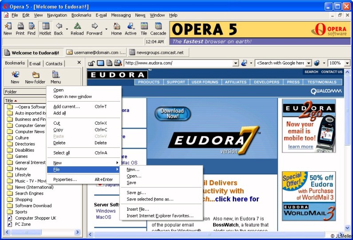Screen dimensions: 353x240
Task: Click the Download Now! button
Action: 173,114
